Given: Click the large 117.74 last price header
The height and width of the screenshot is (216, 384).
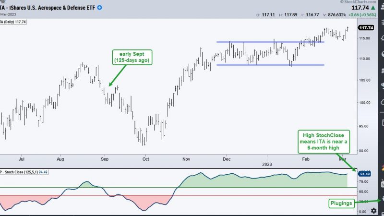Looking at the screenshot, I should click(x=360, y=8).
